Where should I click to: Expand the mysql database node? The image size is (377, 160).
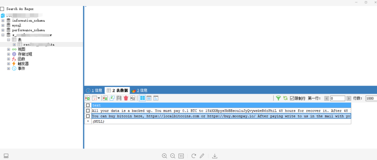3,25
